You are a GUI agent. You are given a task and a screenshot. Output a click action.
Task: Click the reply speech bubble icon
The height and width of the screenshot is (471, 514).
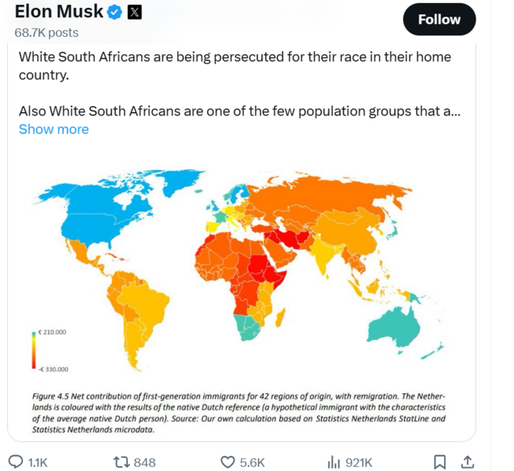pyautogui.click(x=15, y=462)
